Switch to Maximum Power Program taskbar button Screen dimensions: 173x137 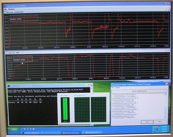pyautogui.click(x=71, y=133)
